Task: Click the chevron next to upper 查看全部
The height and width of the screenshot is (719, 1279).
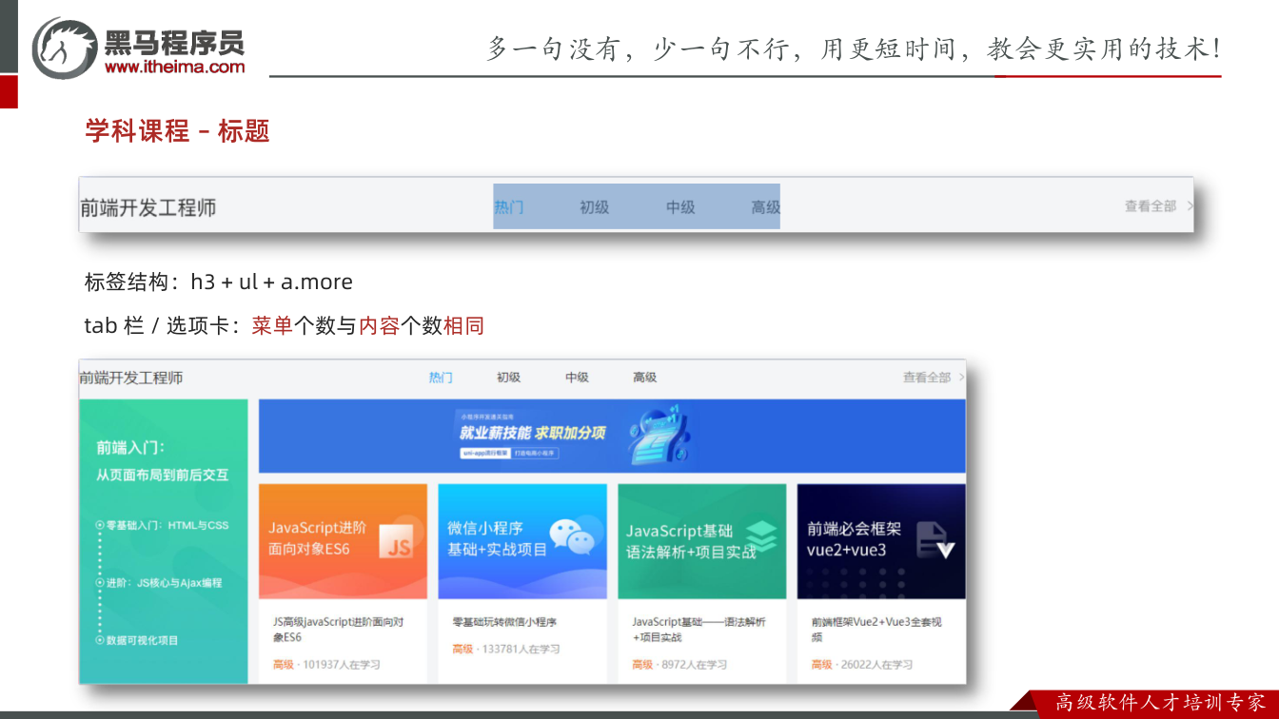Action: pyautogui.click(x=1190, y=205)
